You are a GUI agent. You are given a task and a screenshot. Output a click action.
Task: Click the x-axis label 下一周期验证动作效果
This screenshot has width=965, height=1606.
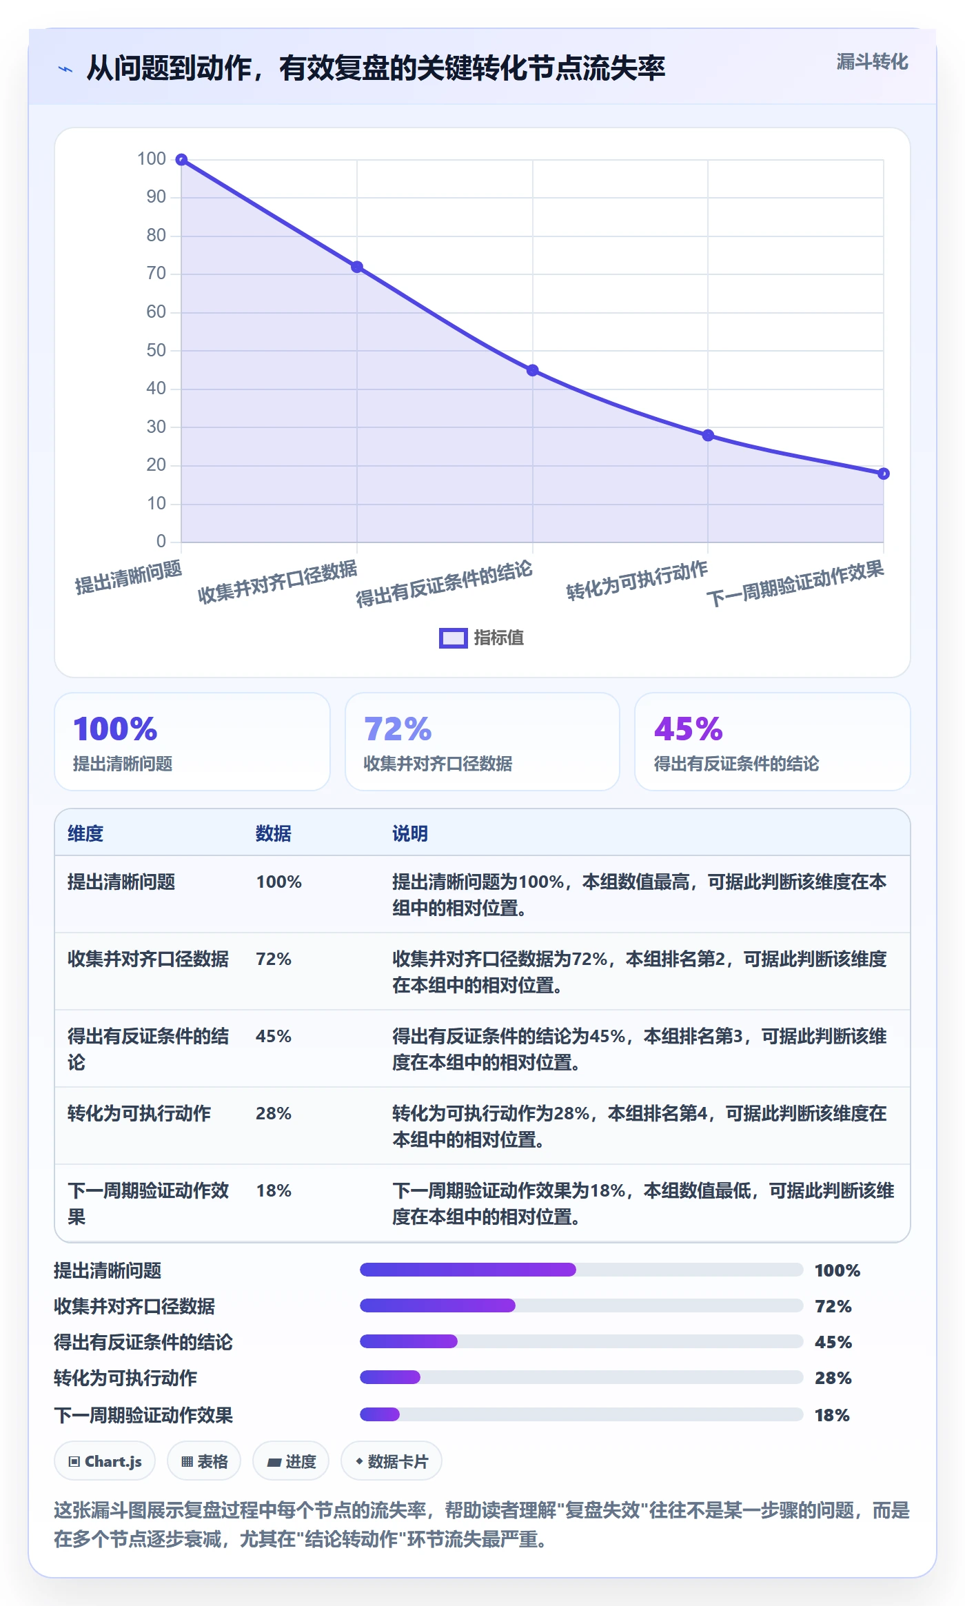click(x=795, y=584)
